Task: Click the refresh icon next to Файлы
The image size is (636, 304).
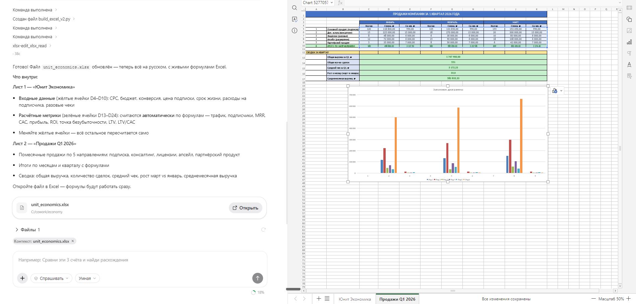Action: [263, 230]
